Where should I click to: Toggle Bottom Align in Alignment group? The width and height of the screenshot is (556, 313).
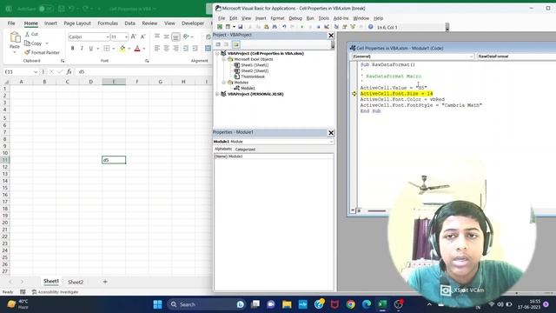pyautogui.click(x=175, y=37)
